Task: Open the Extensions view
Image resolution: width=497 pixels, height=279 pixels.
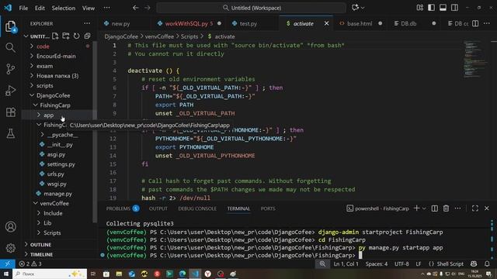Action: [x=10, y=112]
